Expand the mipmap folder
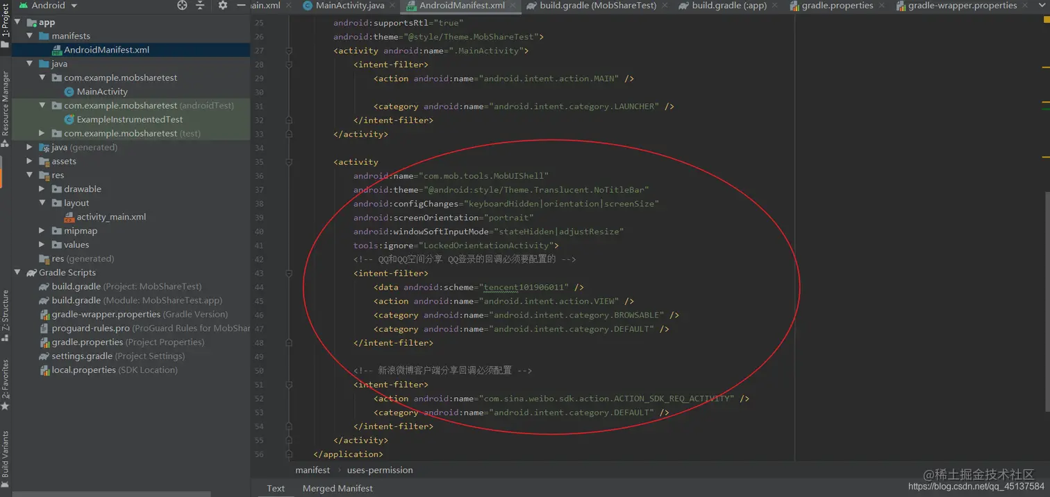1050x497 pixels. pyautogui.click(x=42, y=230)
